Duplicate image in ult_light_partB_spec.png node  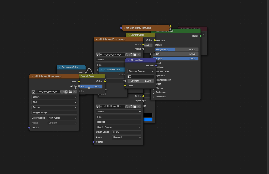131,55
